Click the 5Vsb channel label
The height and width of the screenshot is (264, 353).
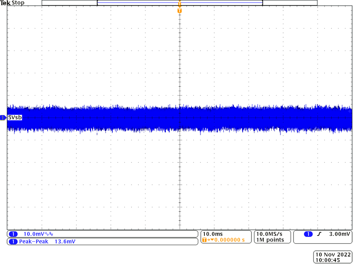click(x=15, y=118)
